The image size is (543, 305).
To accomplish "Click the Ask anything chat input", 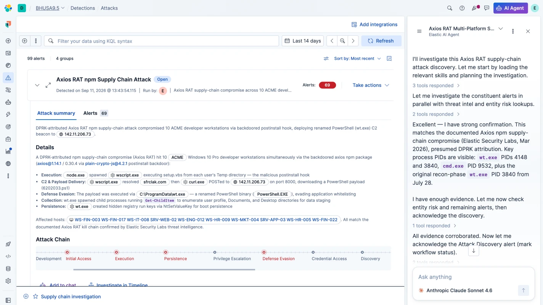I will pos(474,277).
